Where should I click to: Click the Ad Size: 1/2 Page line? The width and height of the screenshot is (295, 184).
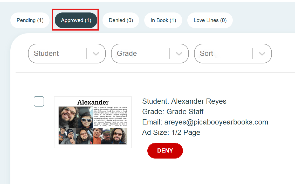pyautogui.click(x=171, y=133)
